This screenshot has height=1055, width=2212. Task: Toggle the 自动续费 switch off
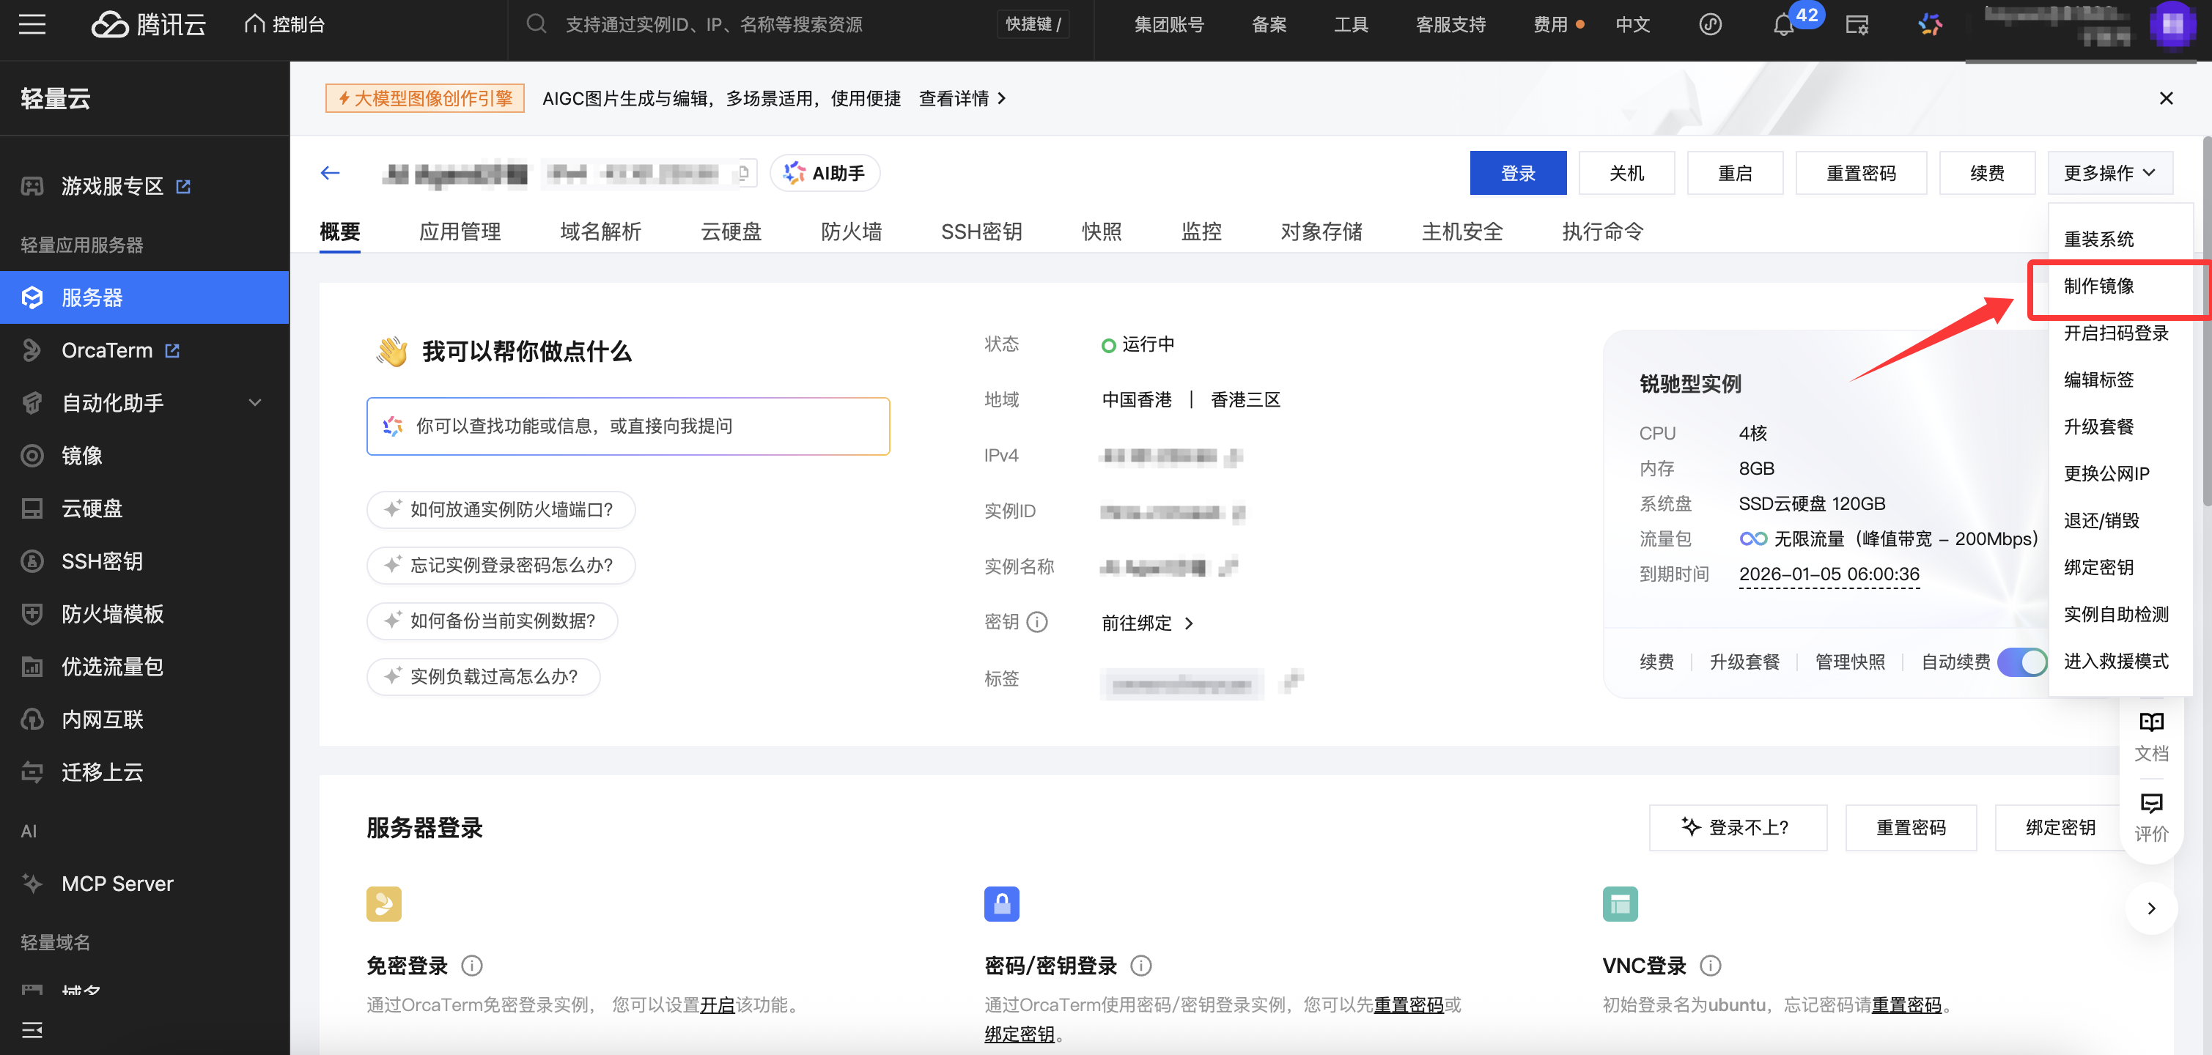coord(2022,662)
